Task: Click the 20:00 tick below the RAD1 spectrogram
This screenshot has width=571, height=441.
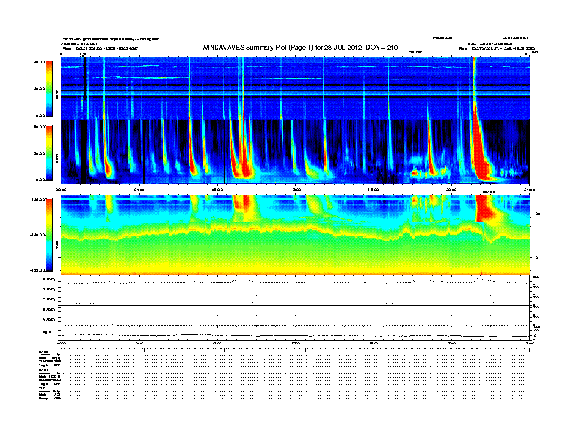Action: [x=451, y=190]
